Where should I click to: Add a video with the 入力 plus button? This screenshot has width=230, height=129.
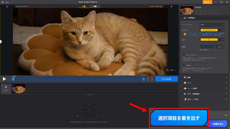6,88
